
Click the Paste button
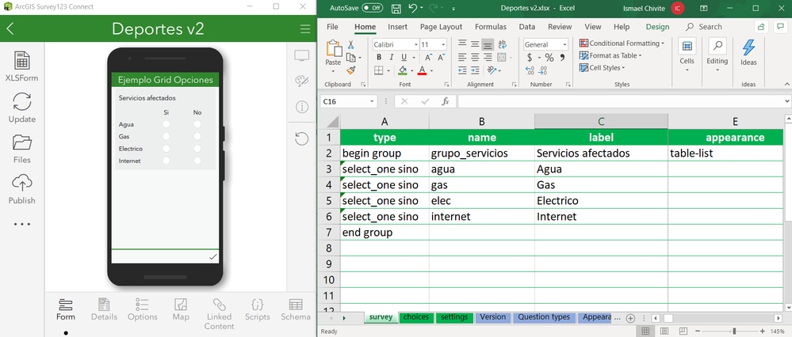[333, 53]
